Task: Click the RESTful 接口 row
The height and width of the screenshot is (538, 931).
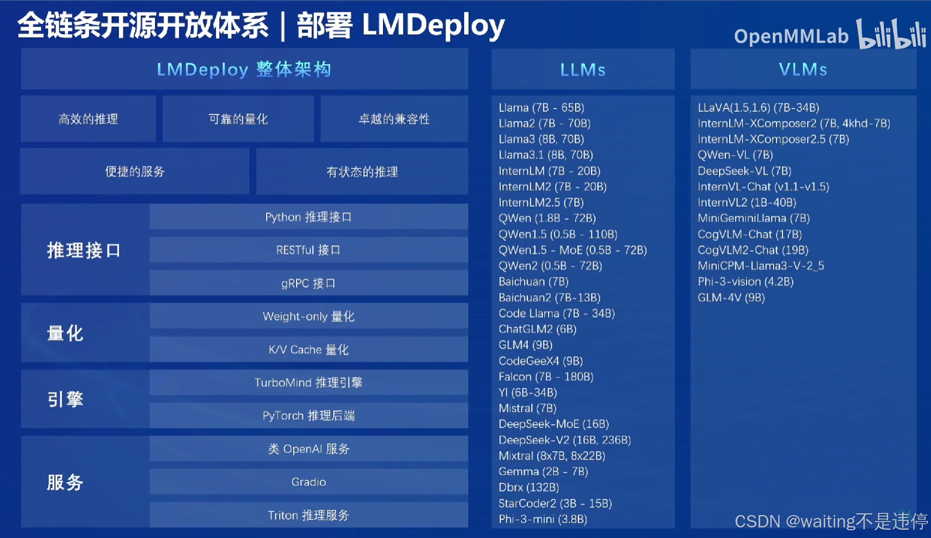Action: coord(308,250)
